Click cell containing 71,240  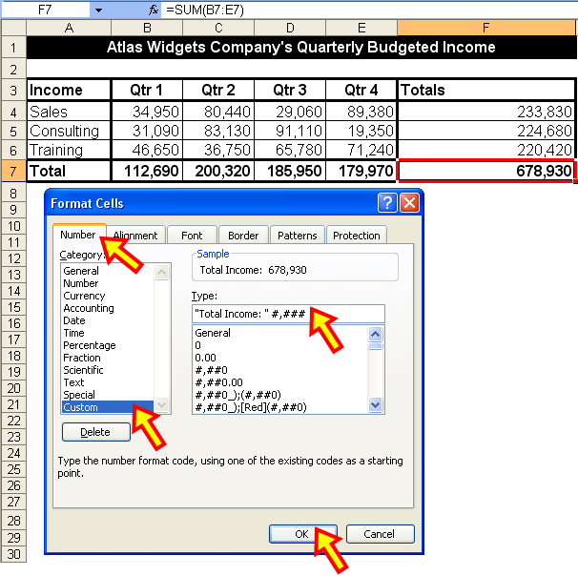pos(361,150)
